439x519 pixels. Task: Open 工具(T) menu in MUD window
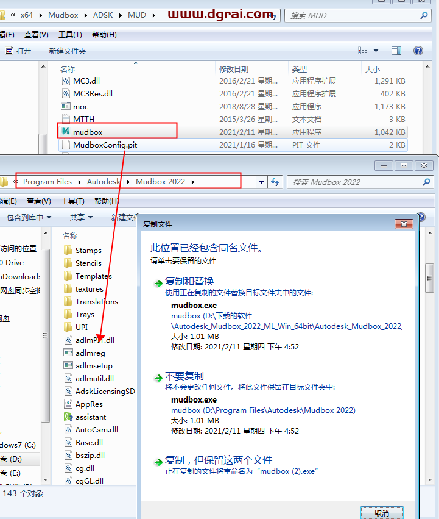pyautogui.click(x=70, y=34)
